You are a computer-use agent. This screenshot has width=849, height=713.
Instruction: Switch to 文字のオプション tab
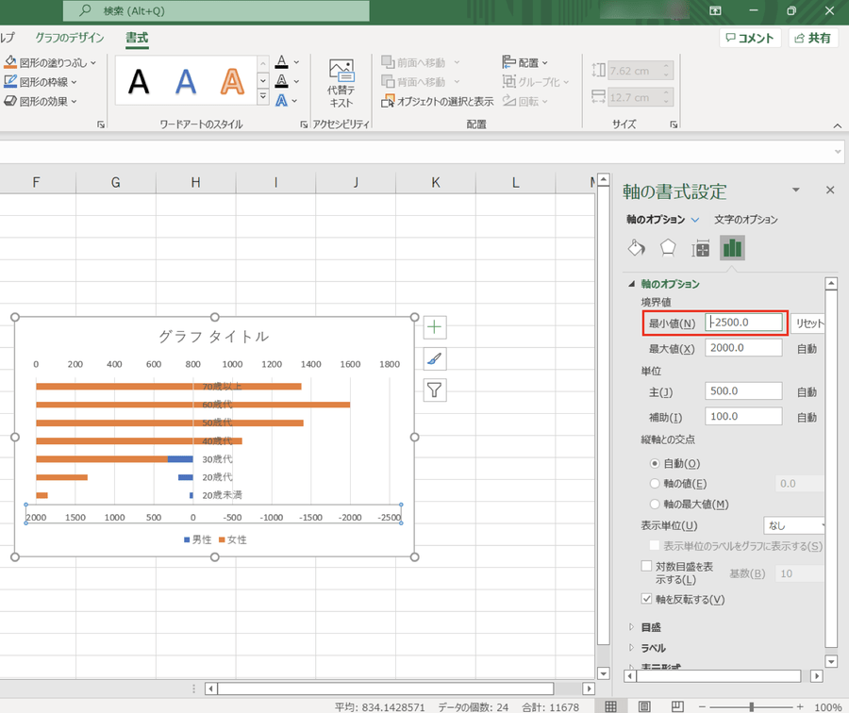pos(745,220)
